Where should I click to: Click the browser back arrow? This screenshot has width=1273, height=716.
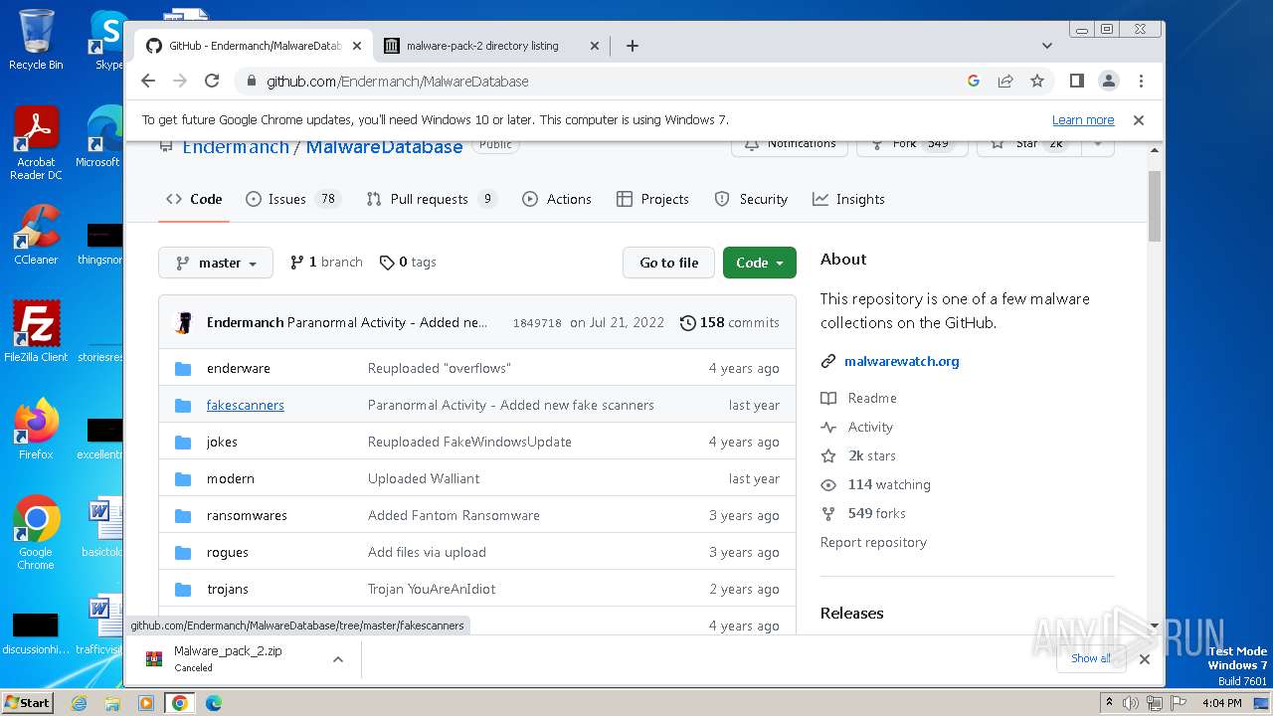[x=148, y=81]
